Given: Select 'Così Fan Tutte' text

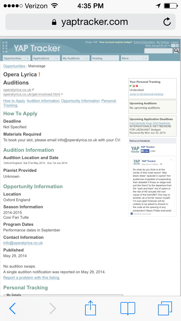Looking at the screenshot, I should tap(16, 217).
